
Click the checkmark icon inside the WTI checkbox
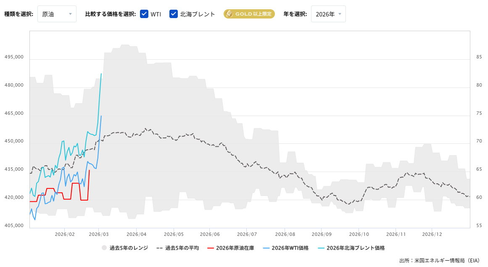144,13
